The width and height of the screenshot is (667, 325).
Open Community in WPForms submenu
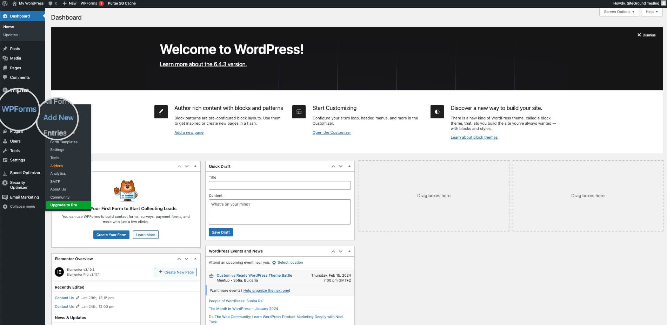click(x=60, y=197)
